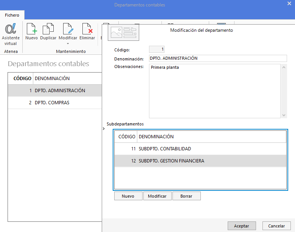The height and width of the screenshot is (232, 295).
Task: Edit the Denominación field
Action: 218,58
